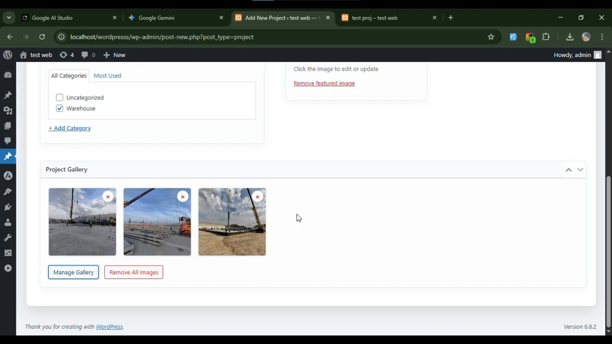Open the Dashboard sidebar icon
The width and height of the screenshot is (612, 344).
tap(8, 75)
